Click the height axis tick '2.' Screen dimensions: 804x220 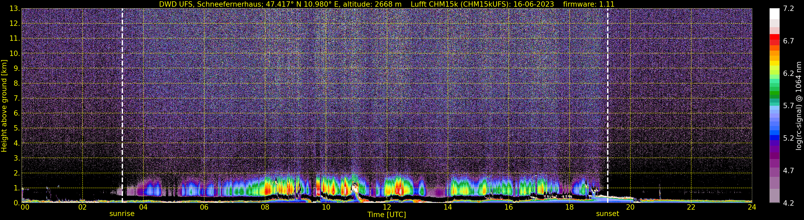(17, 173)
